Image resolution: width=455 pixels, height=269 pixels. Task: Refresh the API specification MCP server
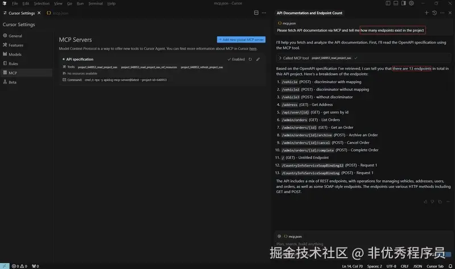(x=250, y=60)
